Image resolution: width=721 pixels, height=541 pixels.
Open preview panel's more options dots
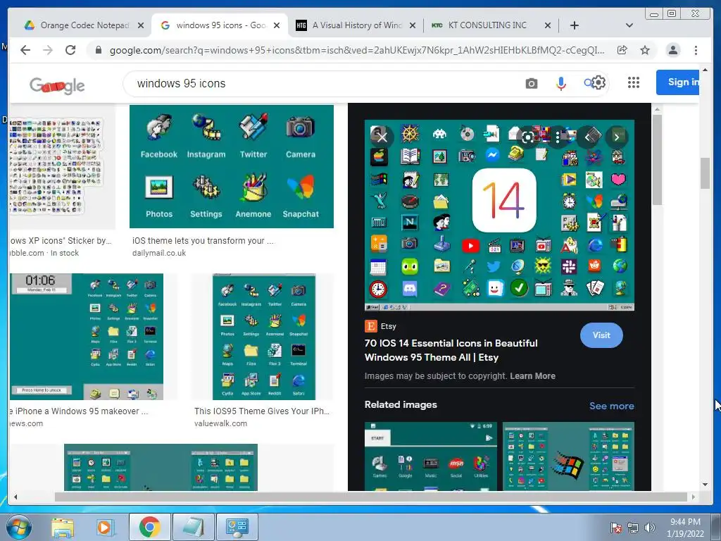[558, 137]
